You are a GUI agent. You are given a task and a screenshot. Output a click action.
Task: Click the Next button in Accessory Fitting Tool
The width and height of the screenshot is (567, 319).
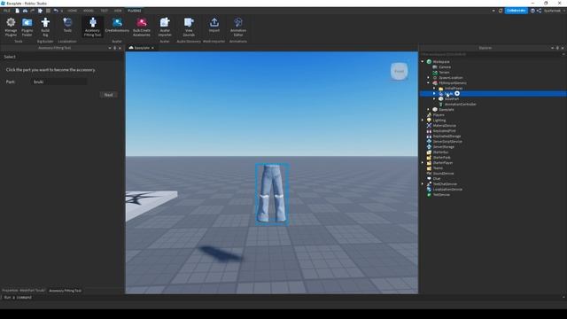[x=108, y=95]
